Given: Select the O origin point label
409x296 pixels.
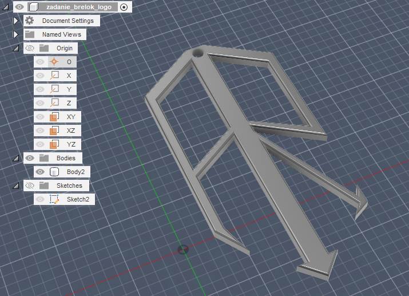Looking at the screenshot, I should (x=69, y=62).
